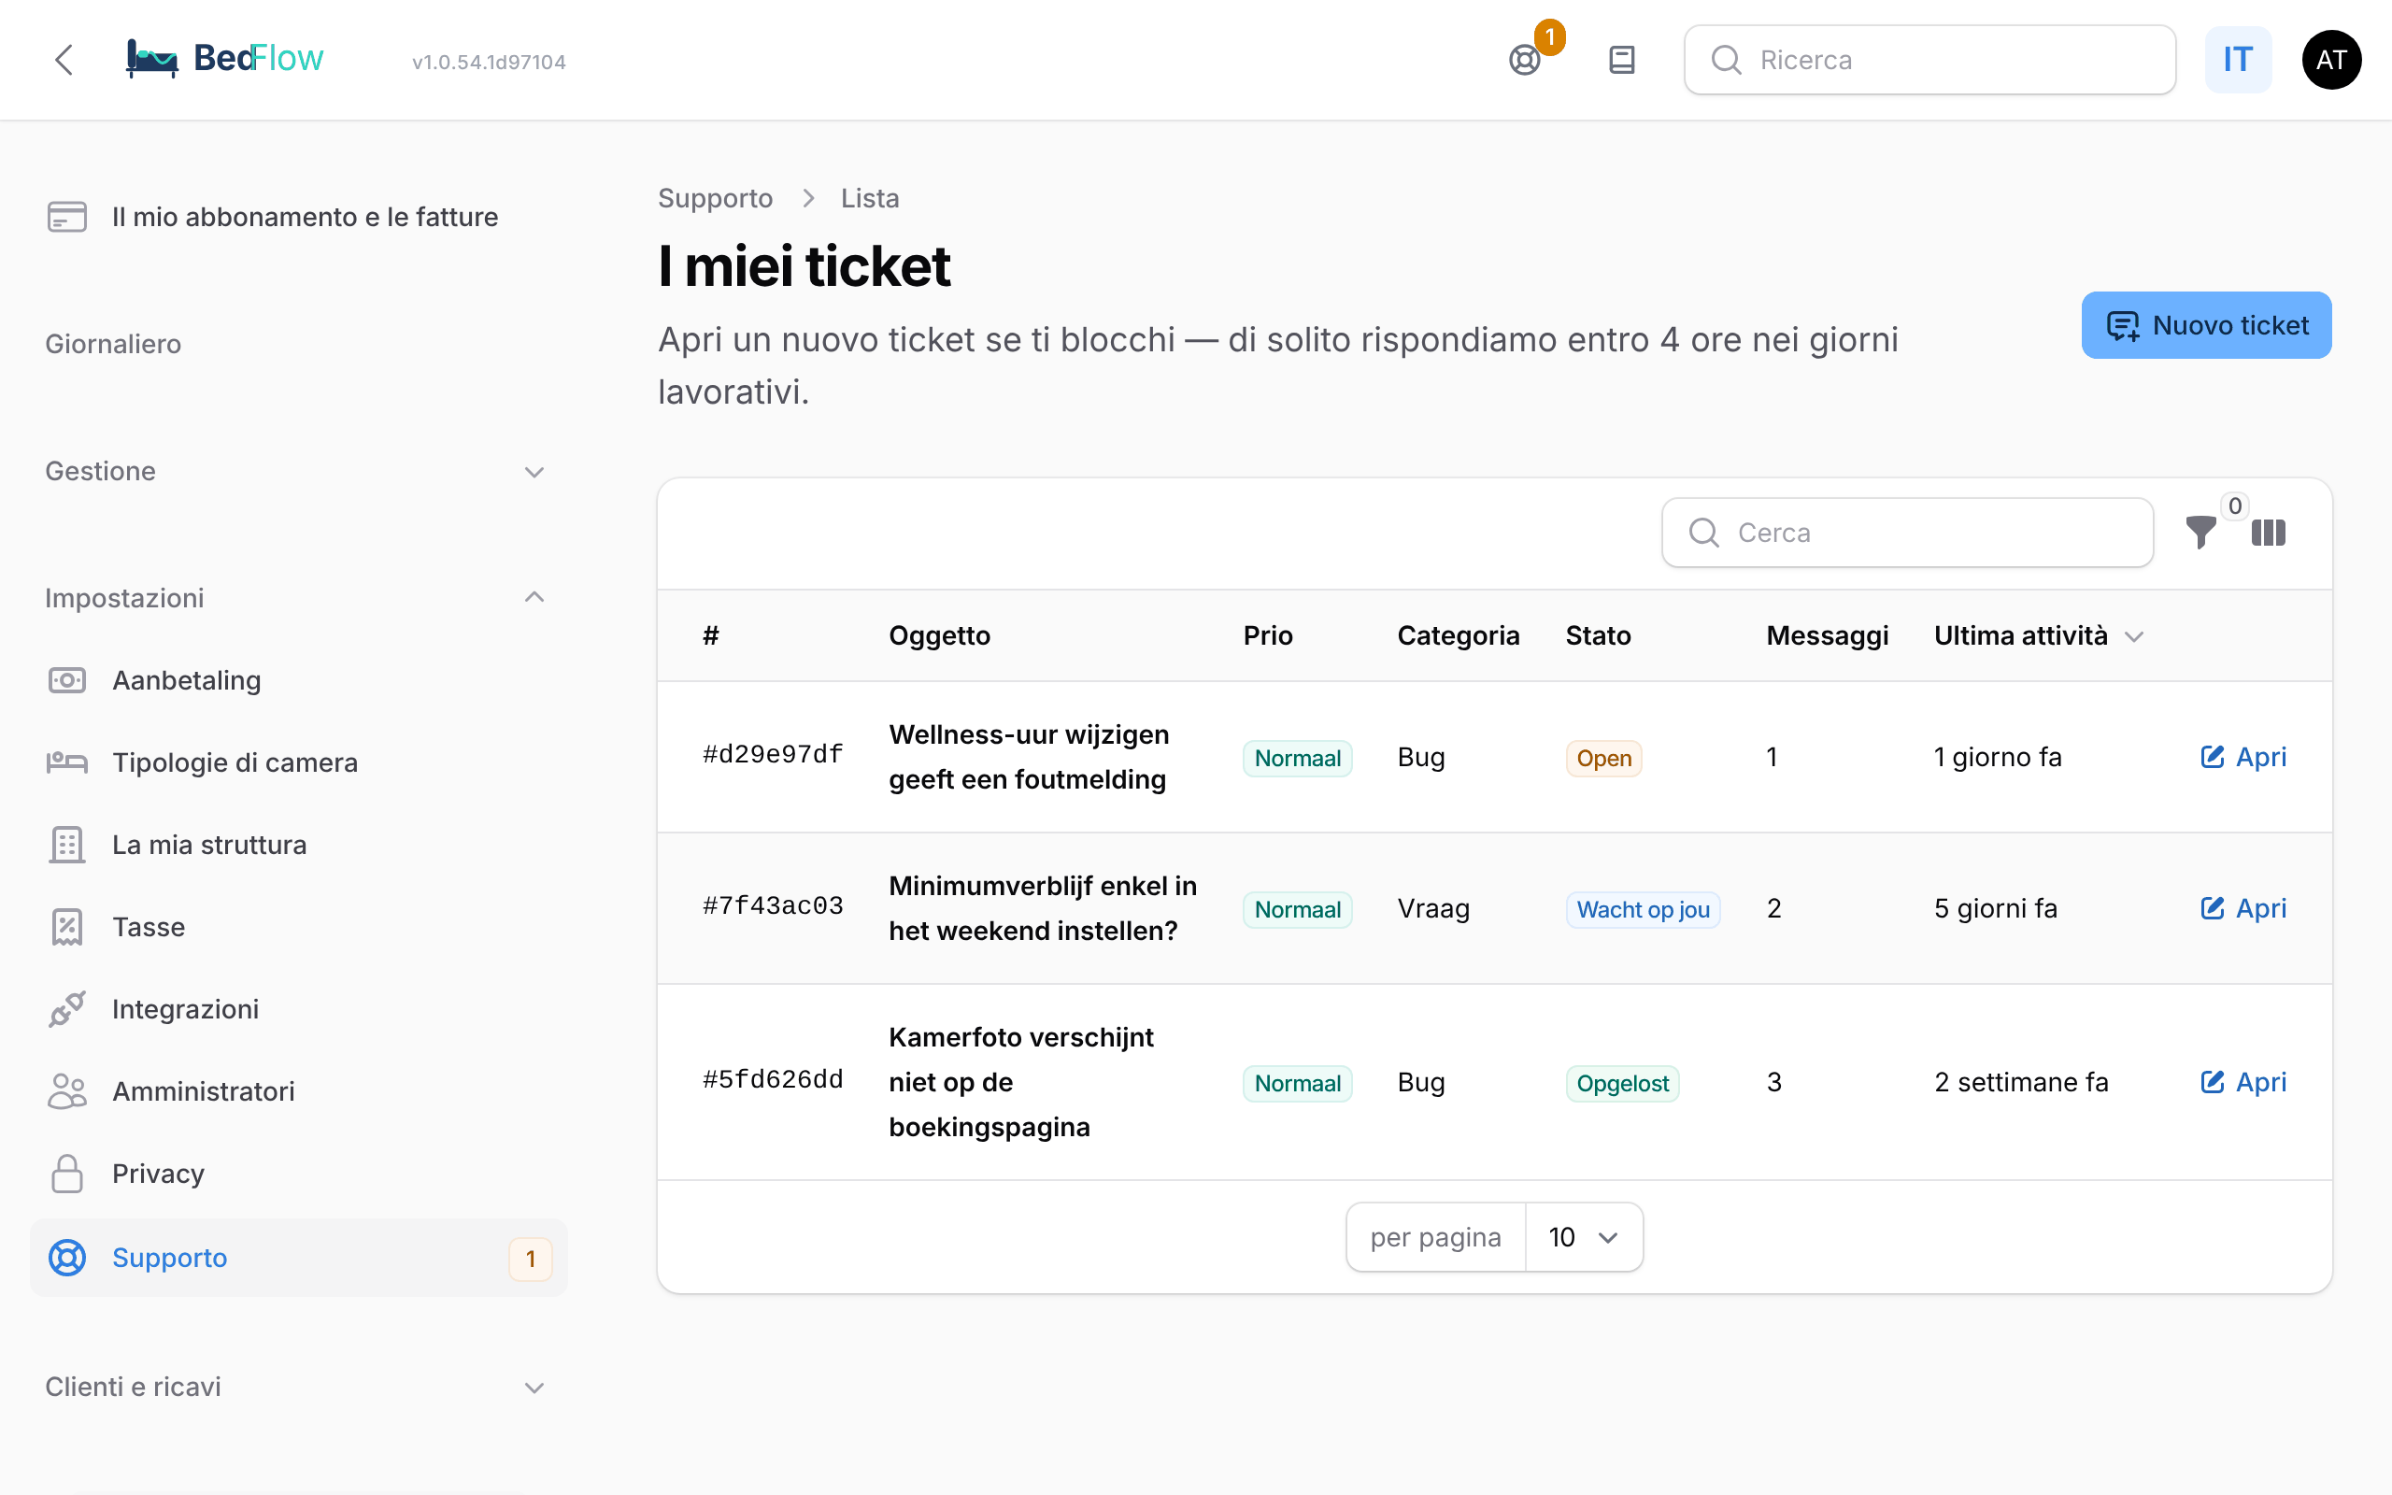Viewport: 2392px width, 1495px height.
Task: Sort by Ultima attività column
Action: 2038,635
